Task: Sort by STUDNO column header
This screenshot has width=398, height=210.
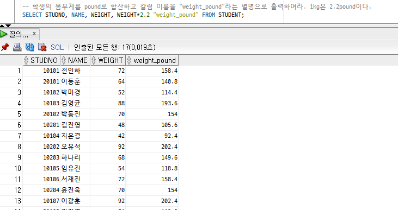Action: 41,60
